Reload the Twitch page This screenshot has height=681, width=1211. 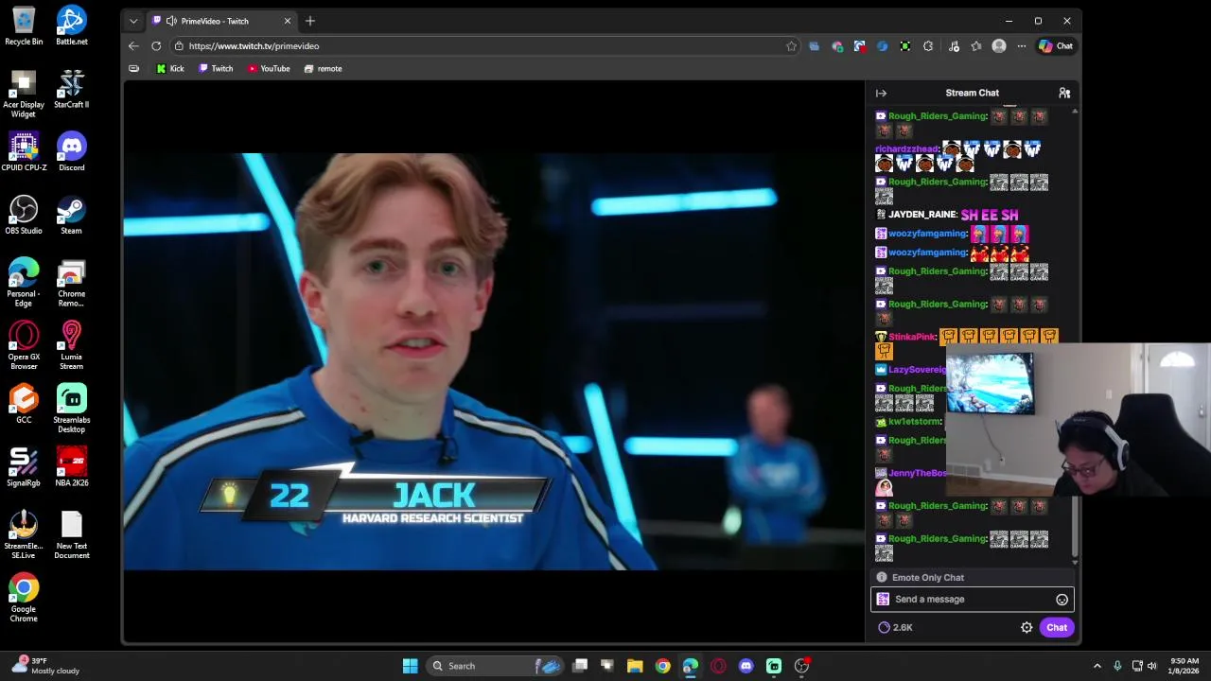(156, 45)
